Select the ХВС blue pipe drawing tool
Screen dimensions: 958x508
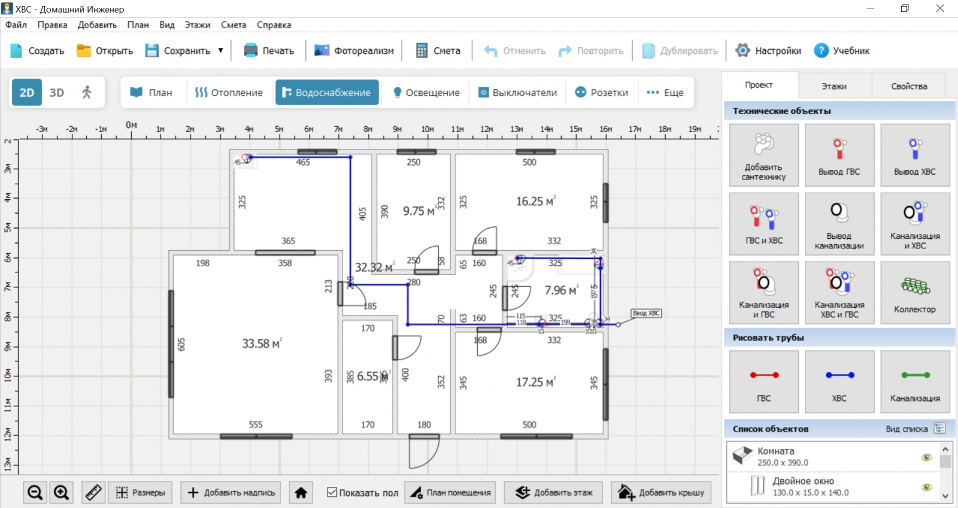839,381
